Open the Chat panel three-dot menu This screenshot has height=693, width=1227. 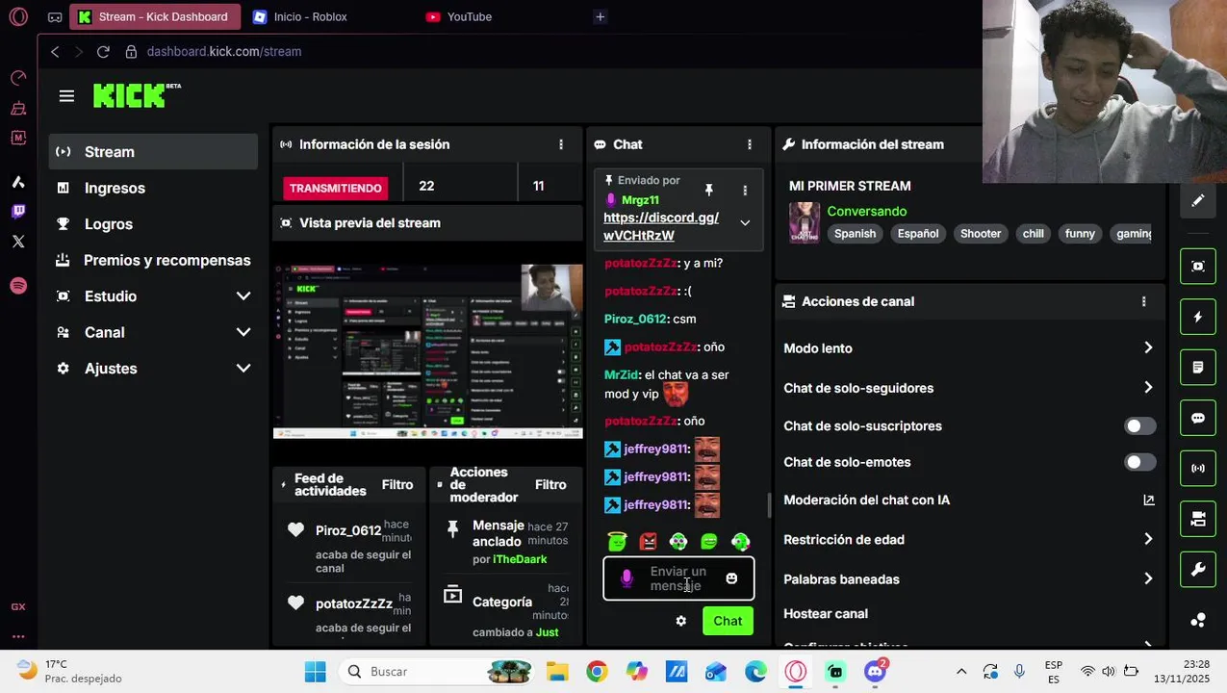point(750,144)
